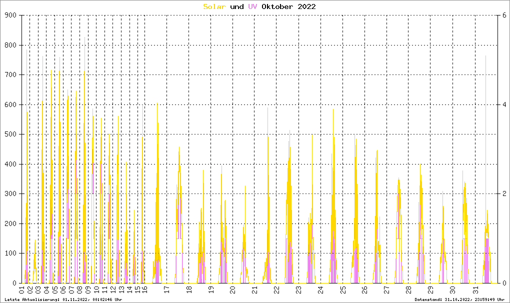Click the 'Datenstand' timestamp text
Image resolution: width=510 pixels, height=303 pixels.
tap(459, 299)
